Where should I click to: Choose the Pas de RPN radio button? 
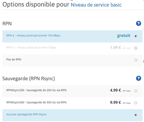point(136,60)
